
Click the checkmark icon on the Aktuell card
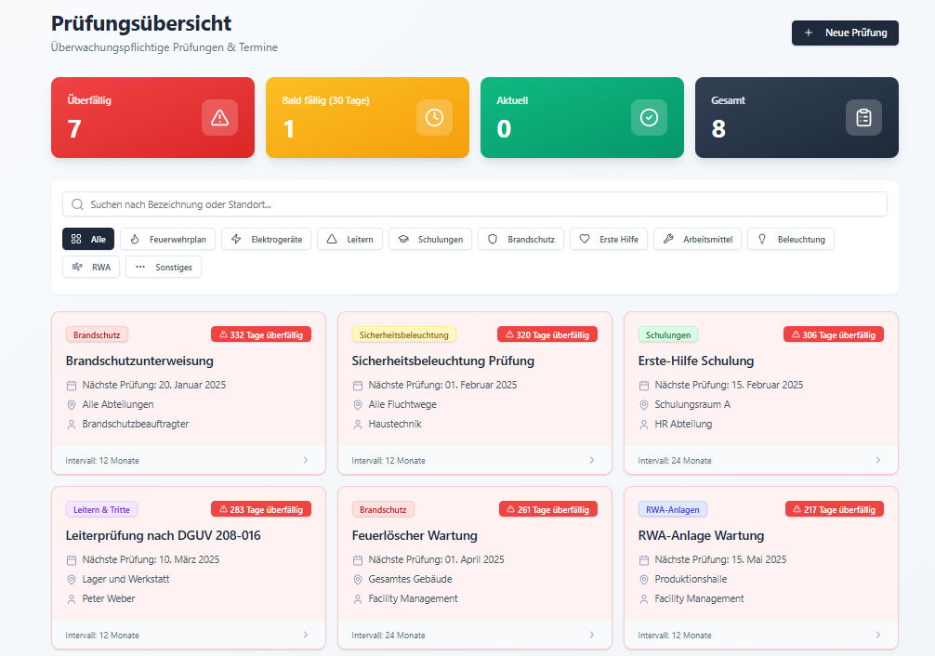648,117
